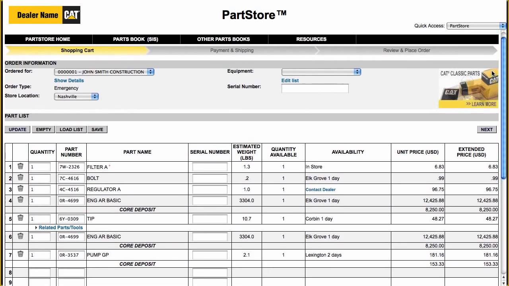
Task: Open RESOURCES menu
Action: (311, 39)
